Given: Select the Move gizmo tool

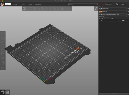Looking at the screenshot, I should click(3, 34).
